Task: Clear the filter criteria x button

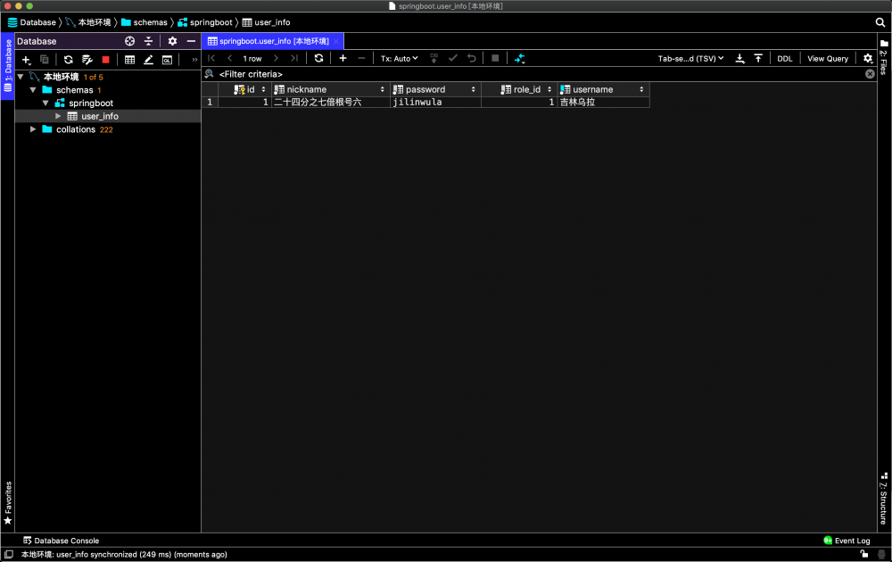Action: 870,74
